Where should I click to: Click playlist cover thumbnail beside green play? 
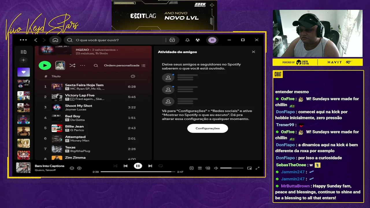tap(60, 65)
